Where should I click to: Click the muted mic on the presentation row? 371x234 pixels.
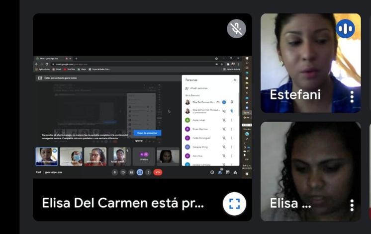point(224,111)
